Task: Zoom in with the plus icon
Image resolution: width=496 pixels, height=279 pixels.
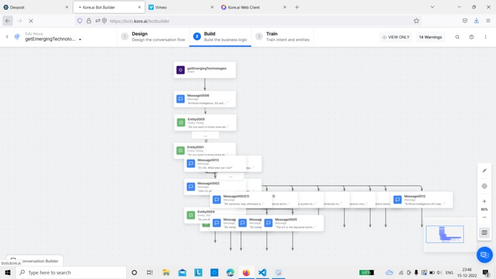Action: coord(484,201)
